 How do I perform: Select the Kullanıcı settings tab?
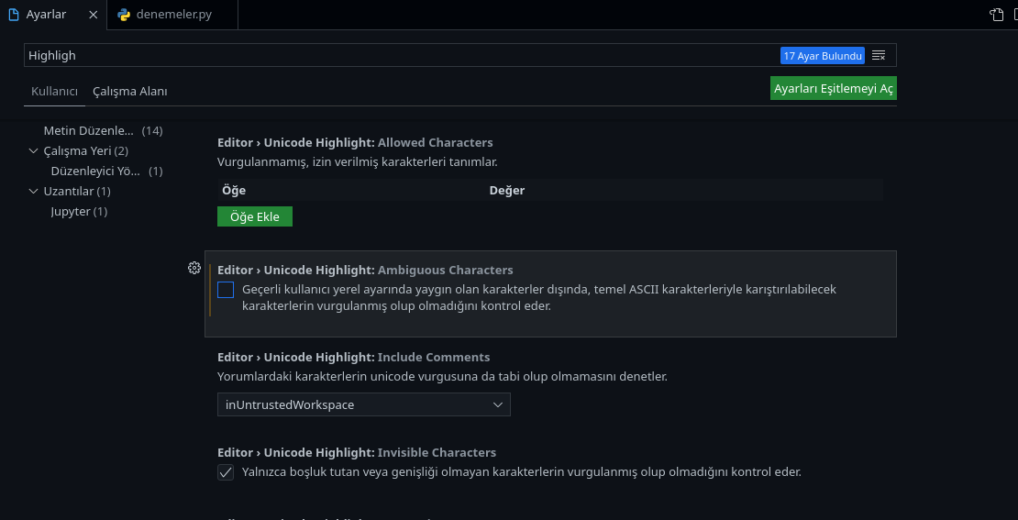coord(54,92)
